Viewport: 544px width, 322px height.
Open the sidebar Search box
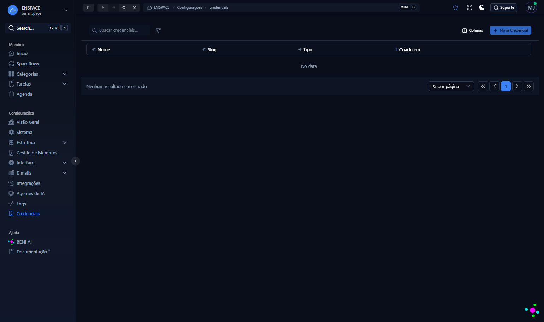38,28
